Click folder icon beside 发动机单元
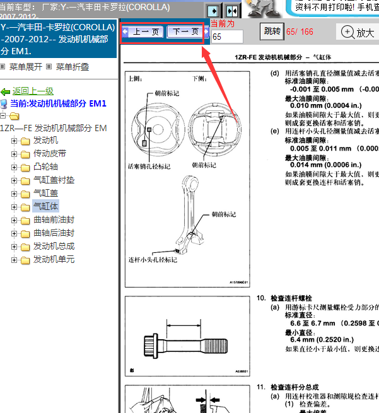Image resolution: width=379 pixels, height=413 pixels. tap(25, 260)
